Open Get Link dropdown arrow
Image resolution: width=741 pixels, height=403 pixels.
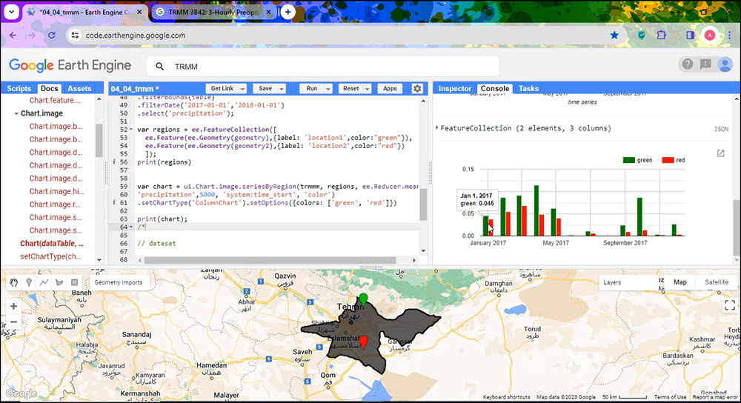[x=242, y=88]
